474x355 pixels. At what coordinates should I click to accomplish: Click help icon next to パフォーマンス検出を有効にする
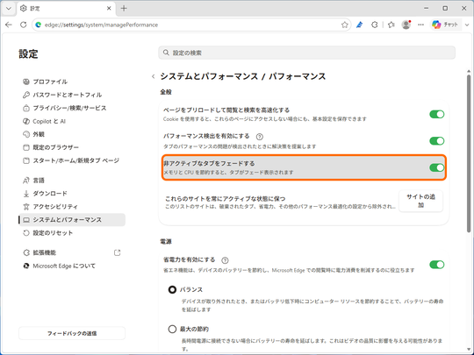pos(259,137)
